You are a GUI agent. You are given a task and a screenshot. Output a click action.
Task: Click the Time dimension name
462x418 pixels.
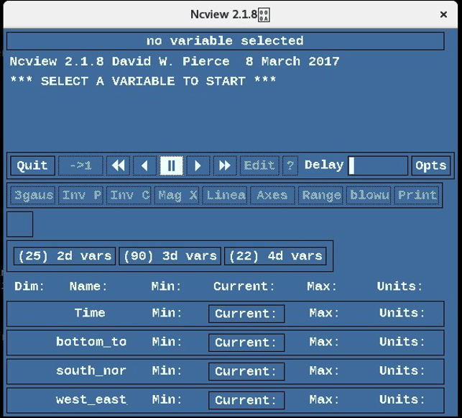pos(90,313)
